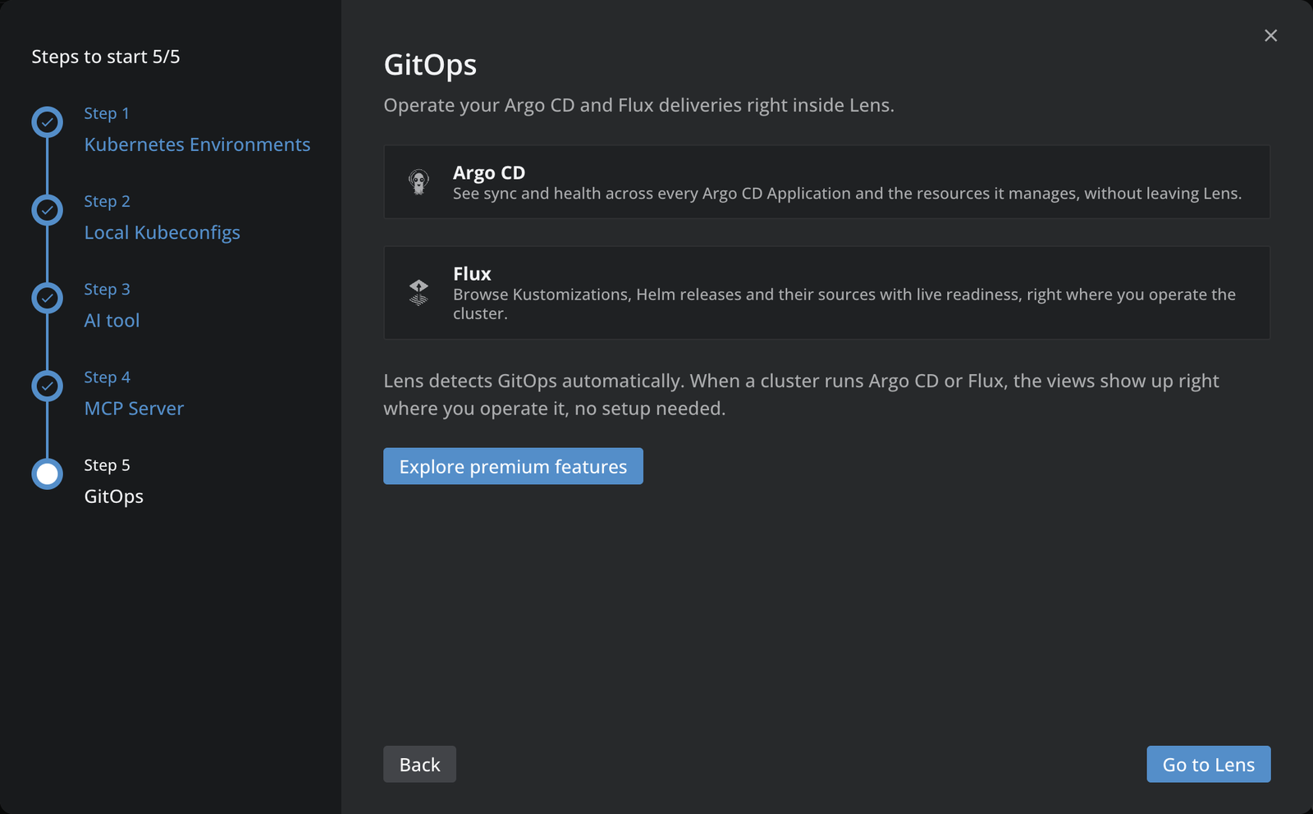Close the onboarding dialog with X

coord(1270,35)
